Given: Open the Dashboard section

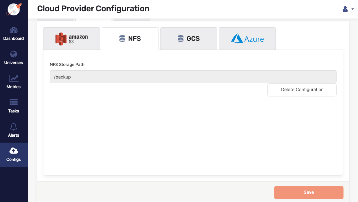Looking at the screenshot, I should click(14, 33).
